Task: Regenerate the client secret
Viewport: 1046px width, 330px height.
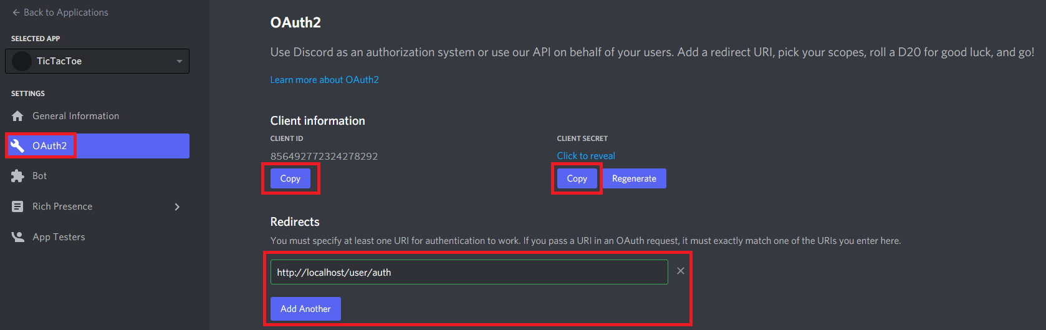Action: 634,178
